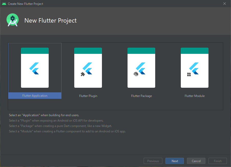231x167 pixels.
Task: Click the 'Select a "Package"' description line
Action: (60, 126)
